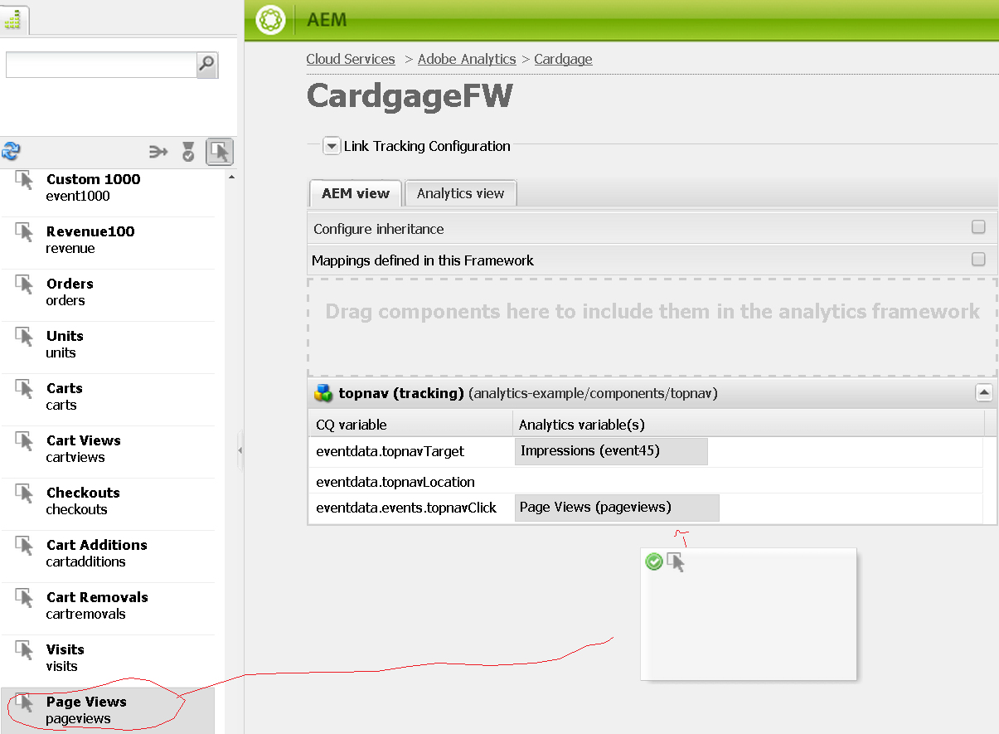
Task: Click the eventdata.topnavLocation cell
Action: tap(410, 481)
